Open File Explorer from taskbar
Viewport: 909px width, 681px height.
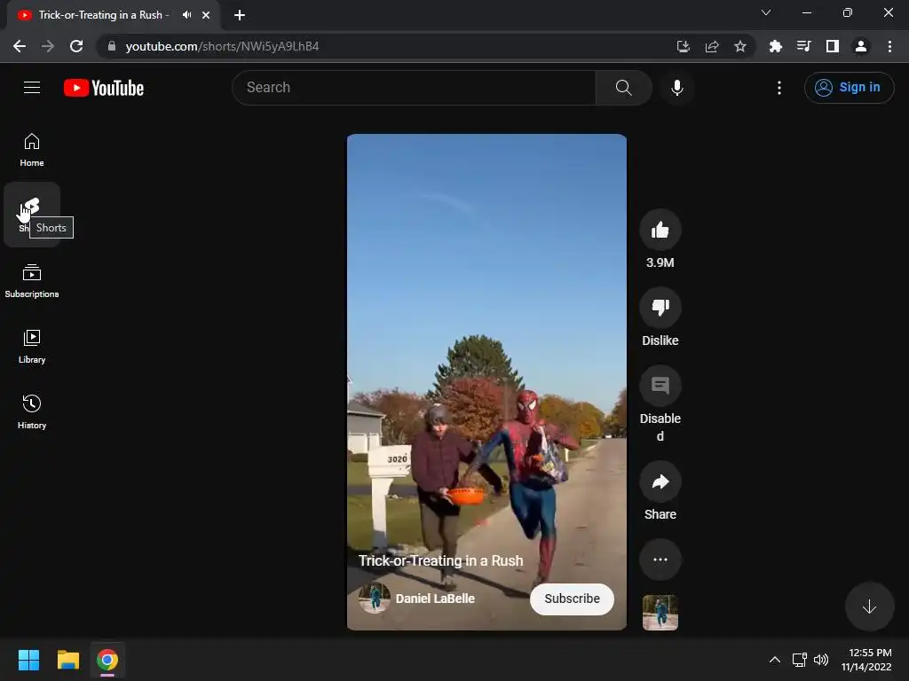click(67, 660)
